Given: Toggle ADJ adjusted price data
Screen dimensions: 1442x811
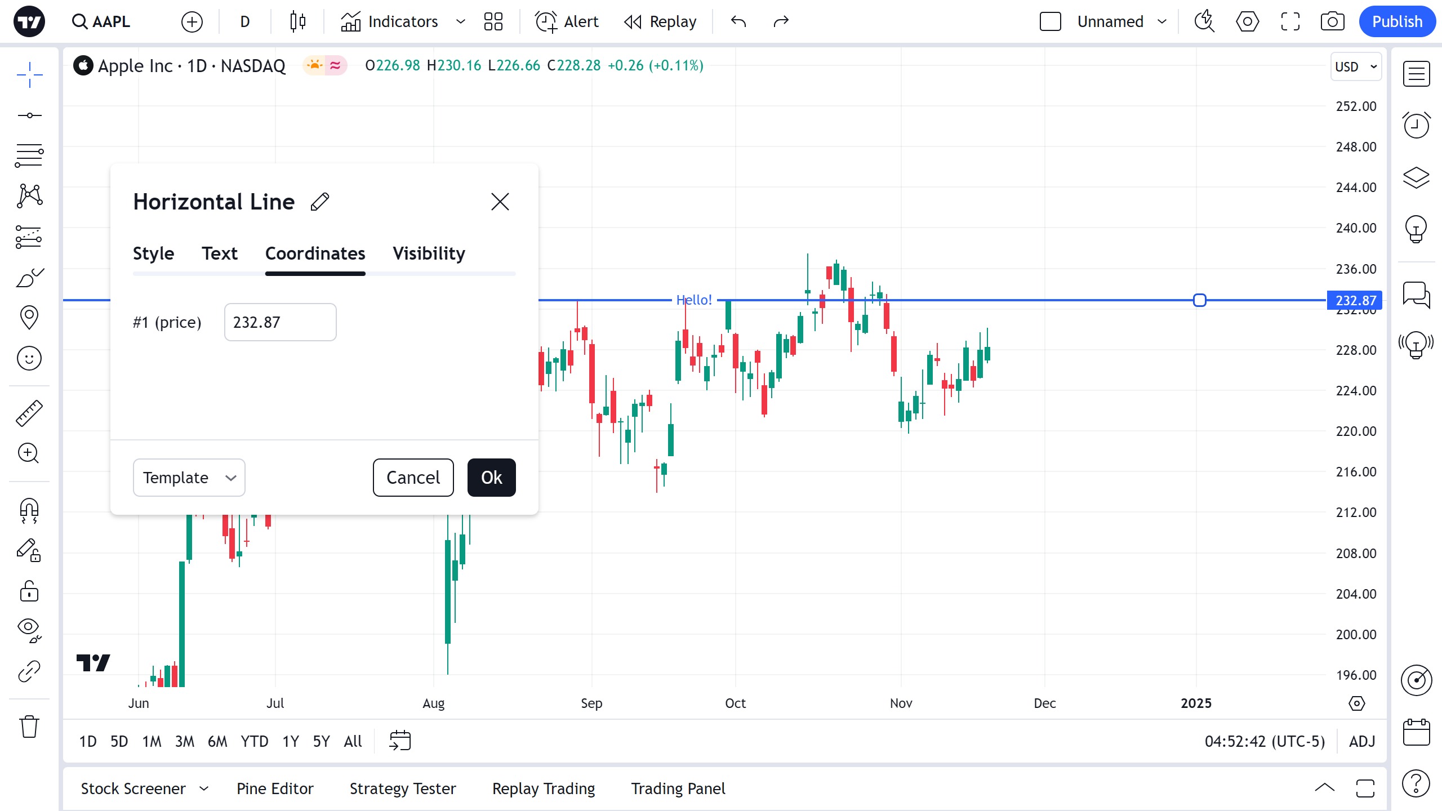Looking at the screenshot, I should click(1361, 741).
